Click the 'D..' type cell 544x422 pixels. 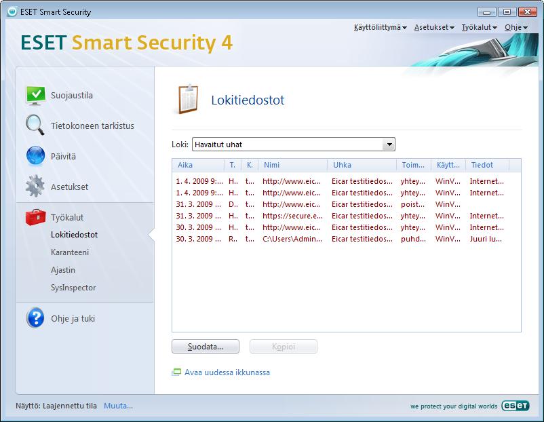pos(233,204)
